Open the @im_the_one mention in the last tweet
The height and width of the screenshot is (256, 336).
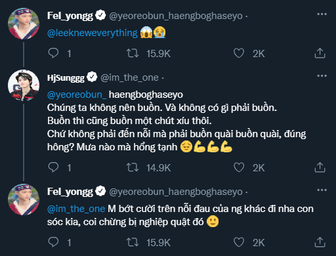[76, 209]
